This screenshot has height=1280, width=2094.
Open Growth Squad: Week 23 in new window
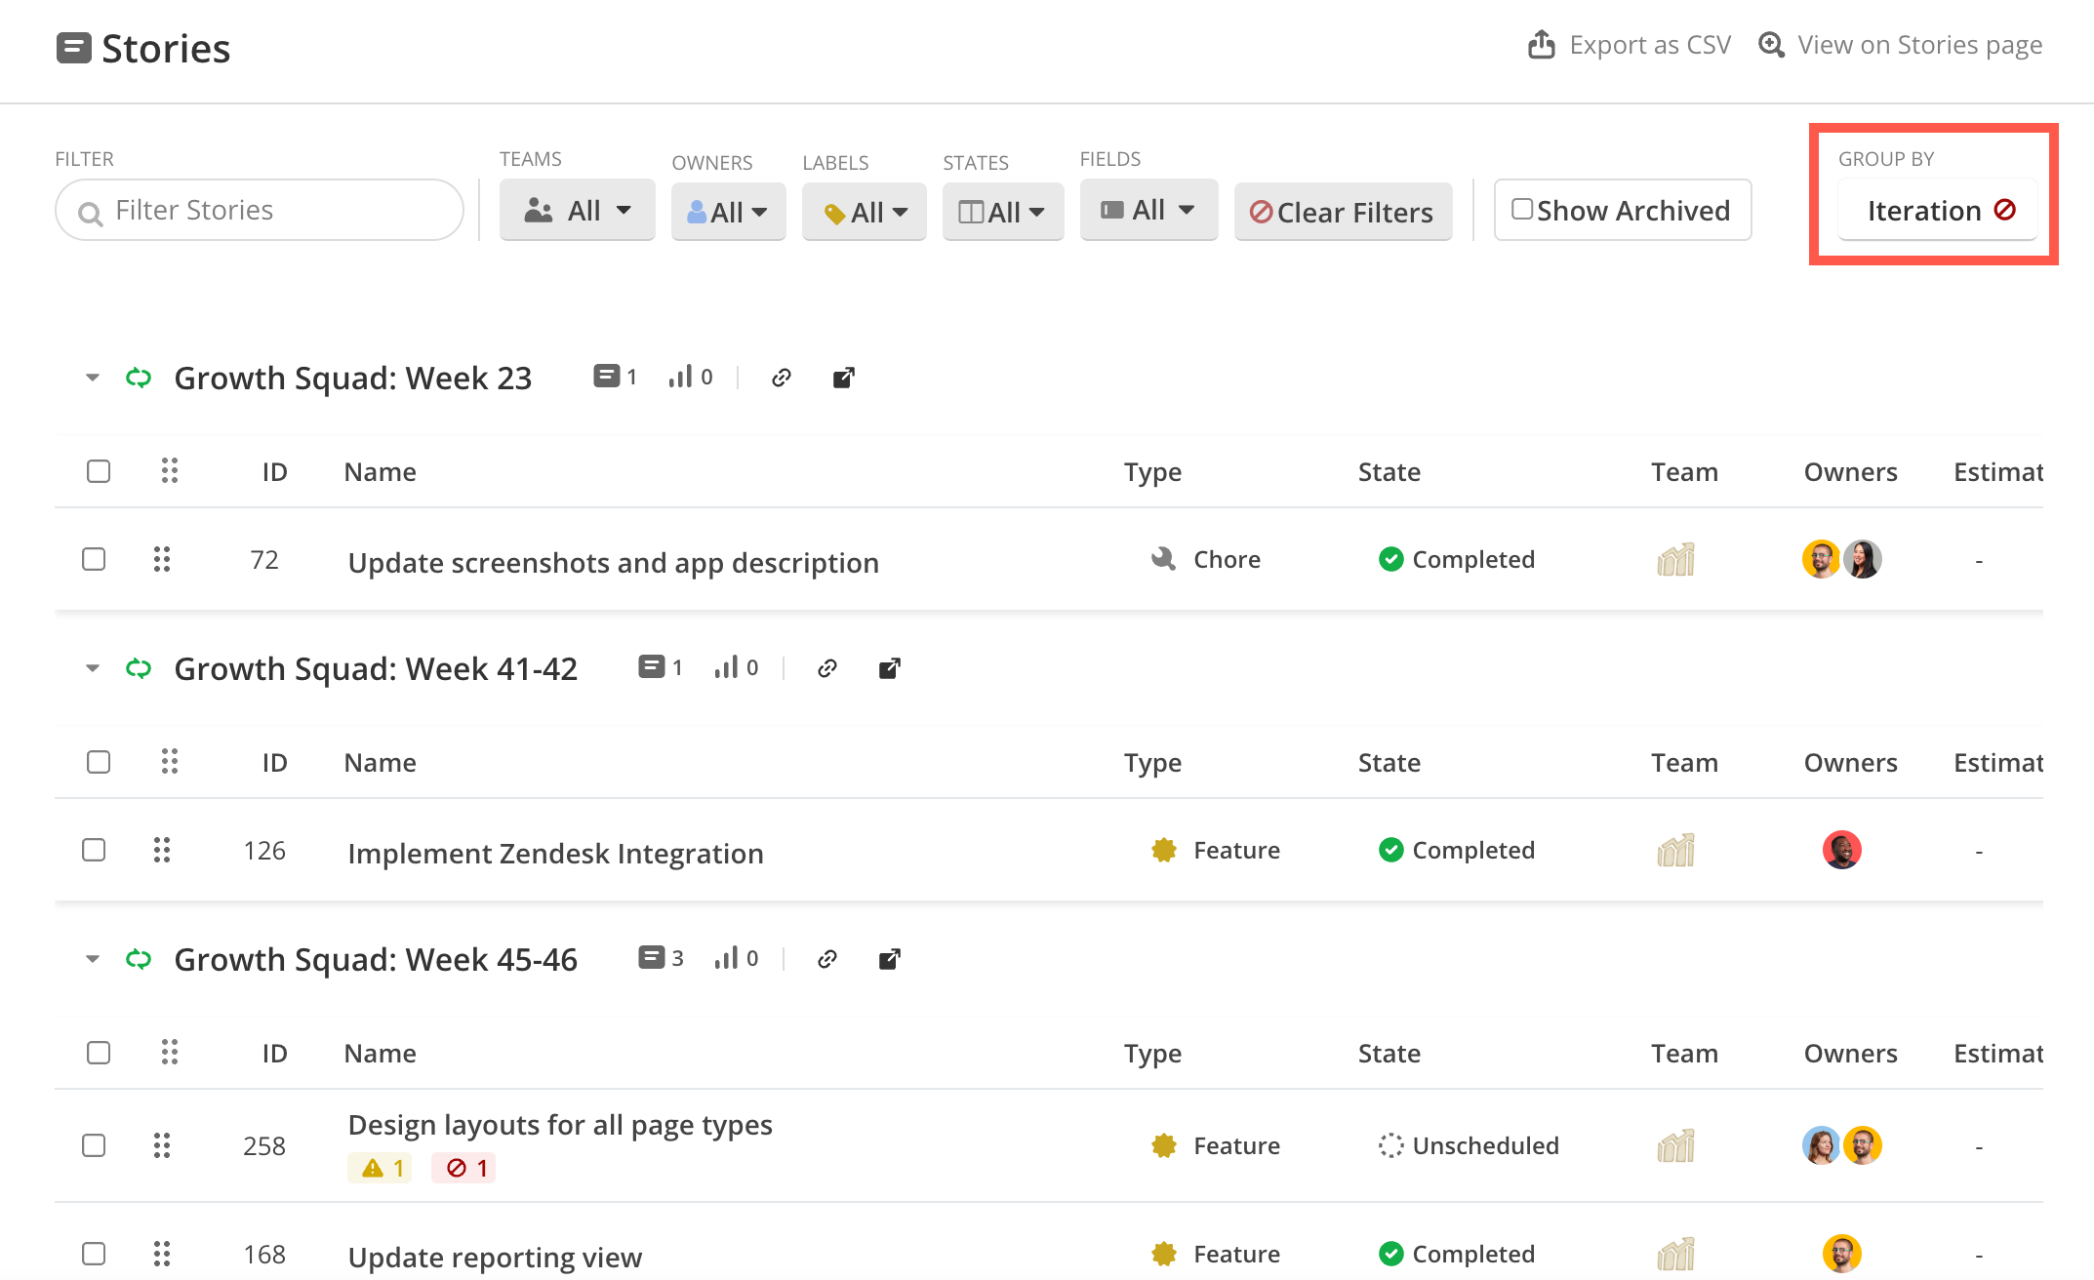click(x=844, y=378)
